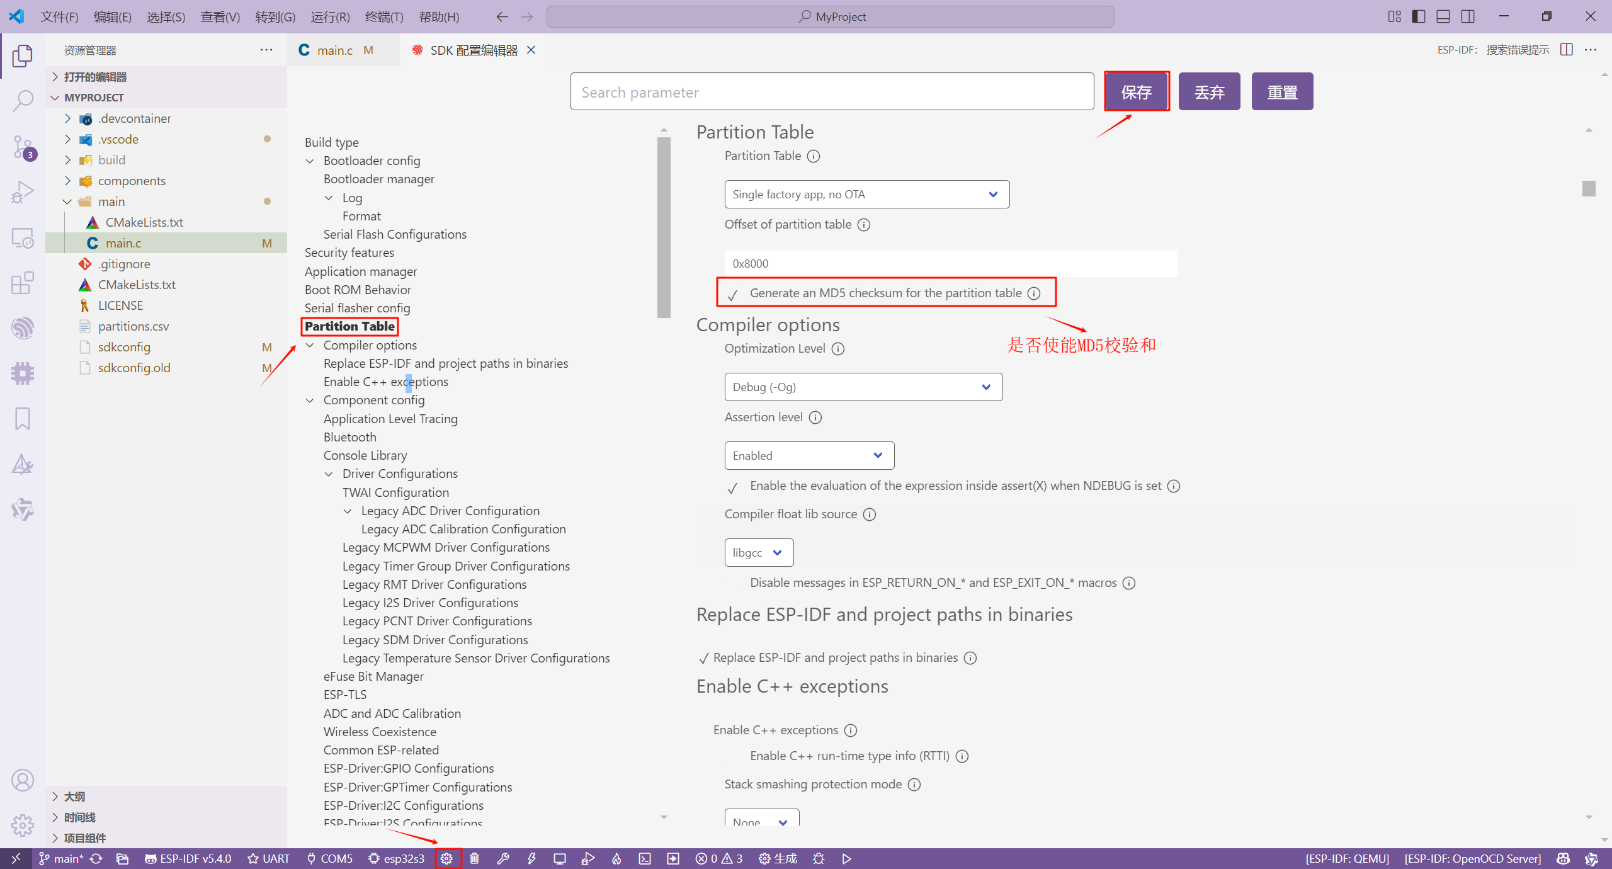The image size is (1612, 869).
Task: Open the Extensions view icon
Action: pyautogui.click(x=23, y=283)
